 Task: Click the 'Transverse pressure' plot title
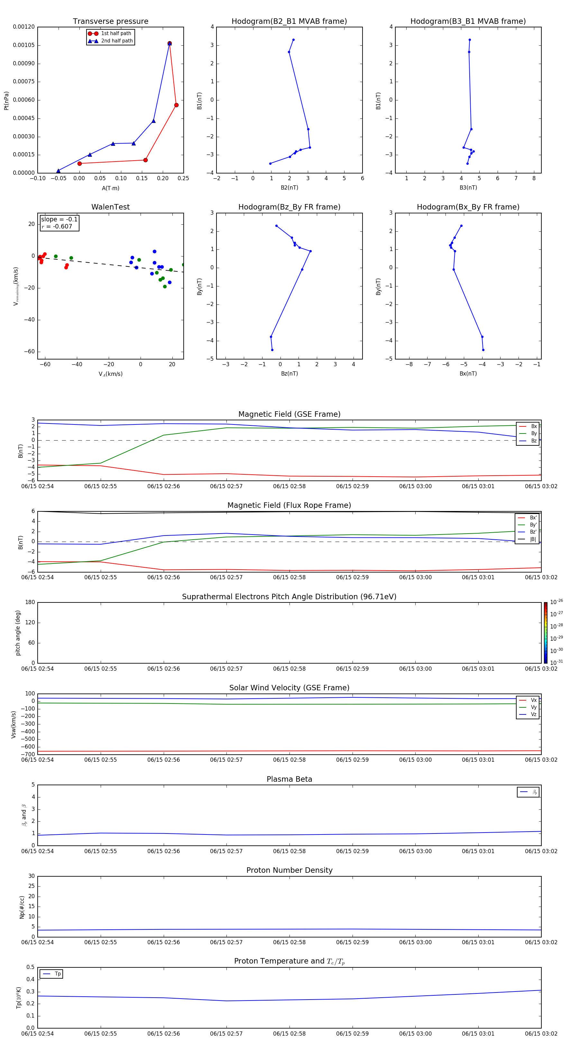pos(110,22)
